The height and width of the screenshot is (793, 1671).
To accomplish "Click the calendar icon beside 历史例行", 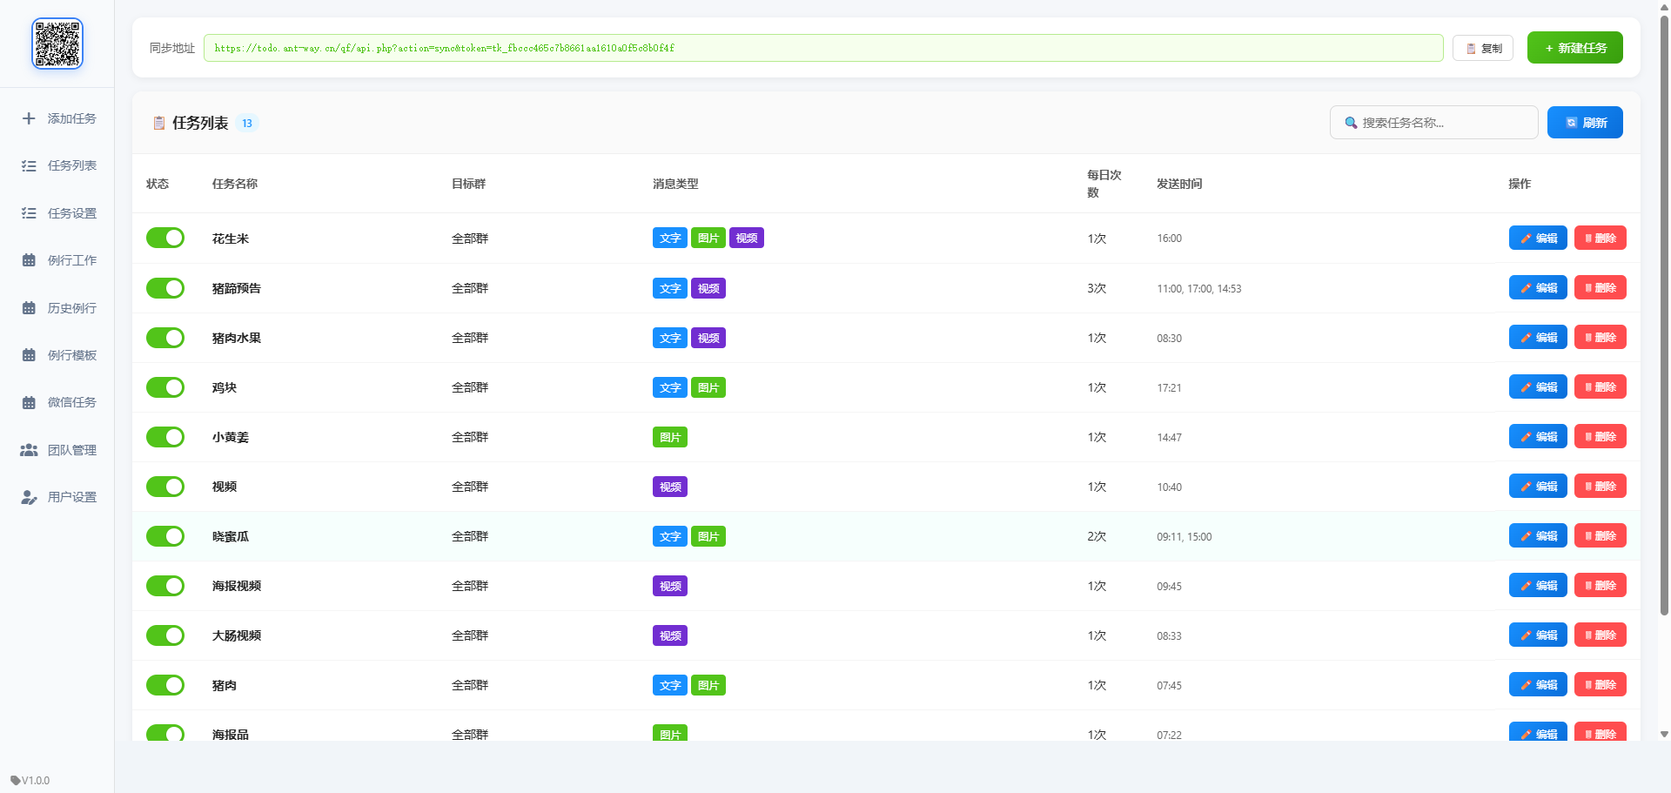I will click(29, 308).
